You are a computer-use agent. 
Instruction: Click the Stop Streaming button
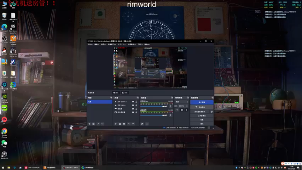(x=202, y=102)
